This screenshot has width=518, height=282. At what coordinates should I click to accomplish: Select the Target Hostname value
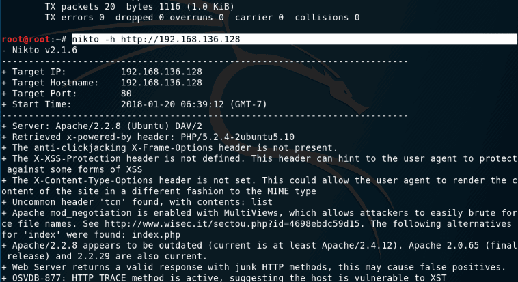[x=161, y=83]
